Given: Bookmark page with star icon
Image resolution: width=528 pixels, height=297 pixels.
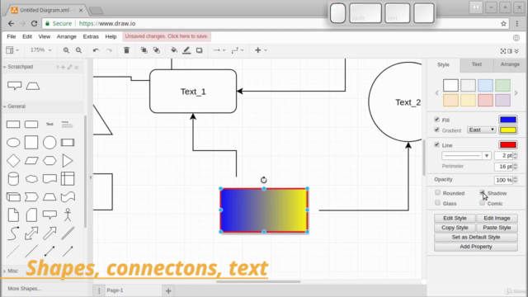Looking at the screenshot, I should point(503,24).
